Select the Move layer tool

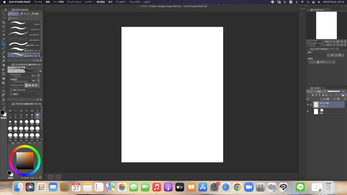point(4,26)
